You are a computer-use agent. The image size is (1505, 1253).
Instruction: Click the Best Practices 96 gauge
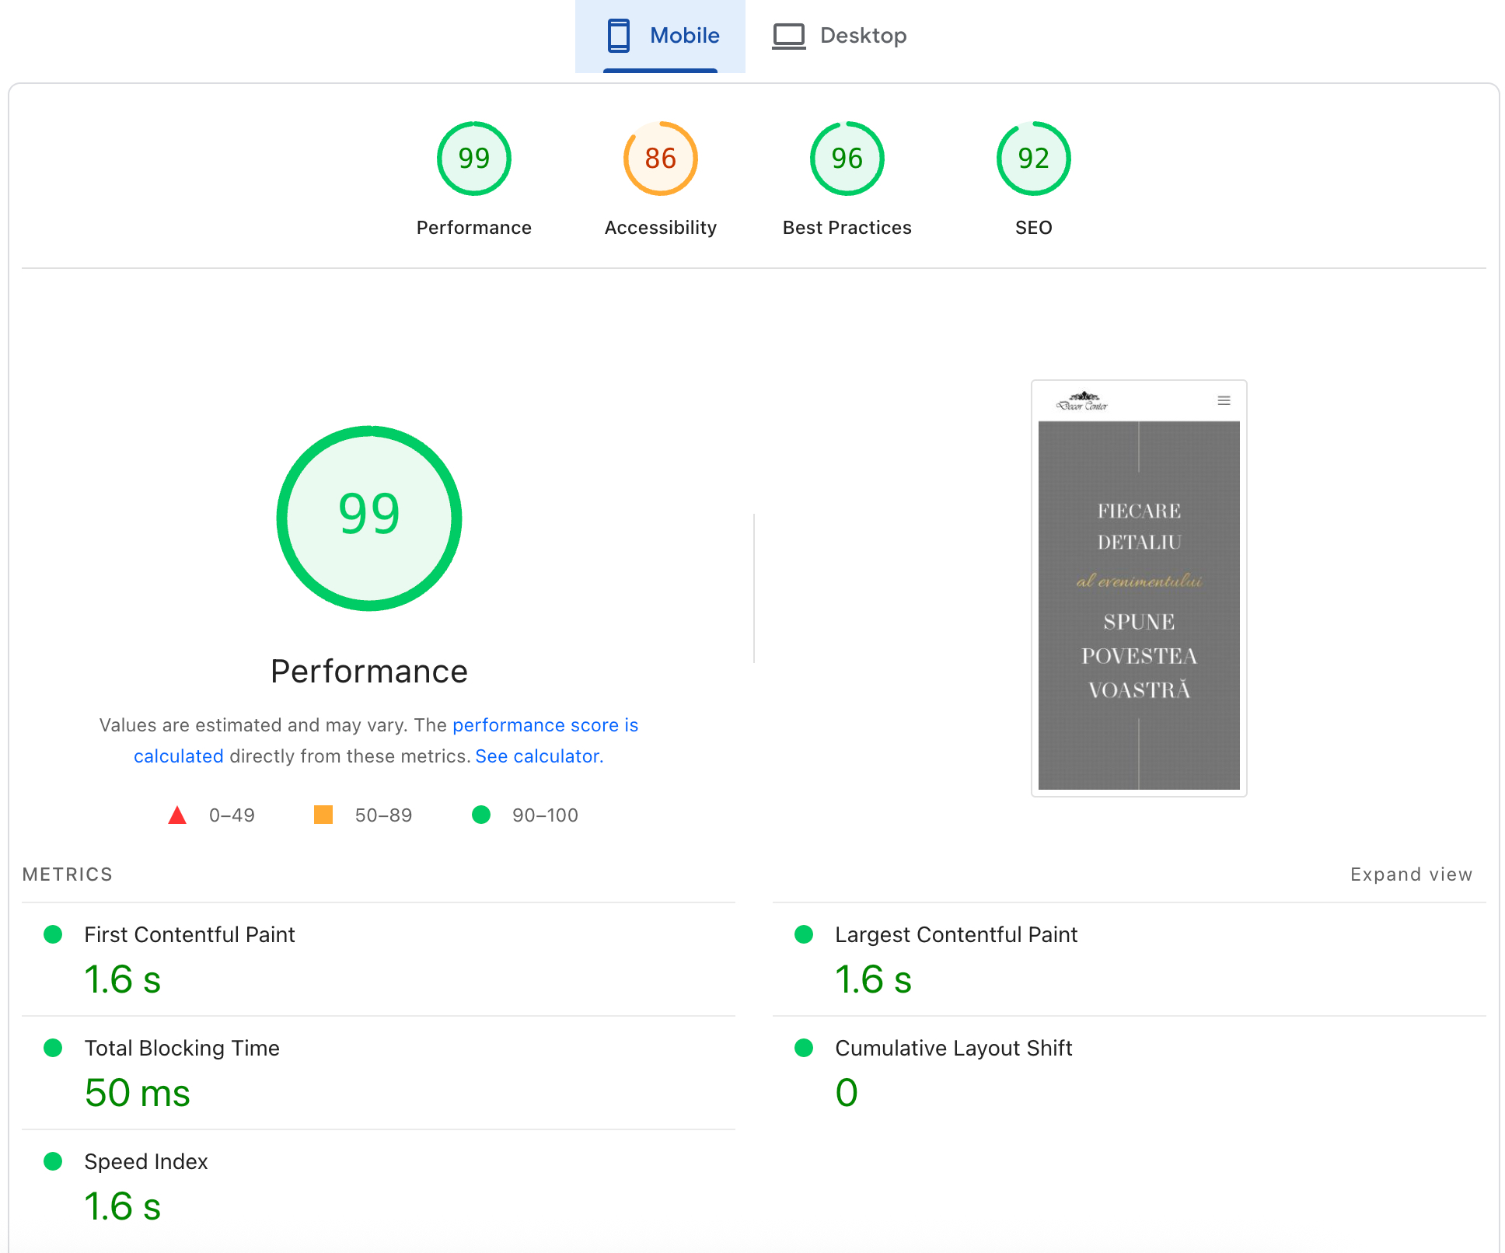point(847,159)
